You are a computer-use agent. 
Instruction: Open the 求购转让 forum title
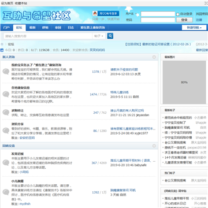coord(17,110)
